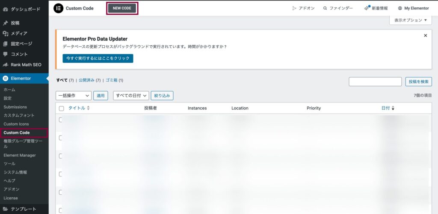Dismiss the Elementor Pro Data Updater notice

click(x=426, y=35)
